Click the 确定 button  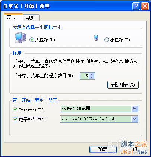pyautogui.click(x=103, y=149)
